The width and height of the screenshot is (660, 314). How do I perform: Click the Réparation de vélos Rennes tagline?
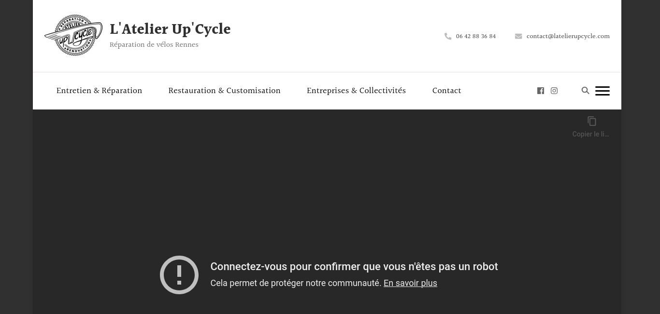[x=154, y=45]
